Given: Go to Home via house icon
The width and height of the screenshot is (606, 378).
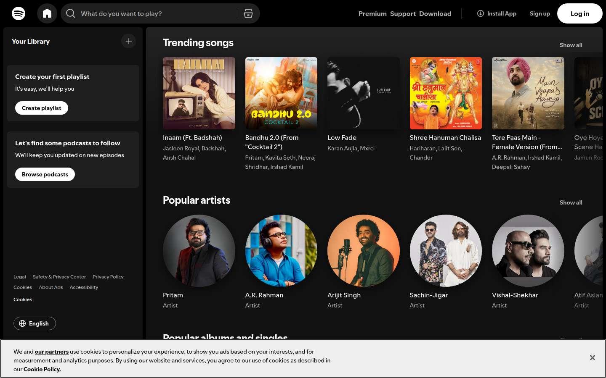Looking at the screenshot, I should click(47, 13).
